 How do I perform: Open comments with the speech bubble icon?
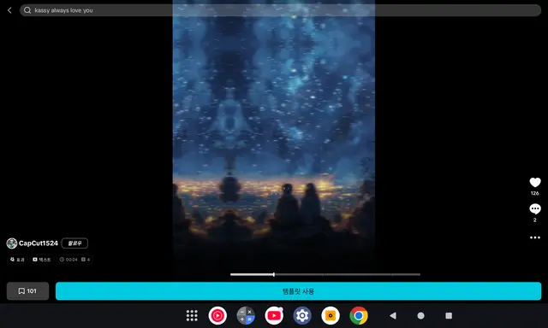point(534,208)
